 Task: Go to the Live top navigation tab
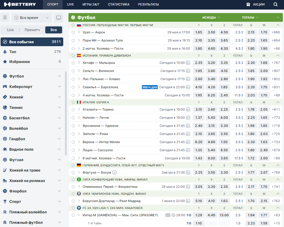(70, 5)
